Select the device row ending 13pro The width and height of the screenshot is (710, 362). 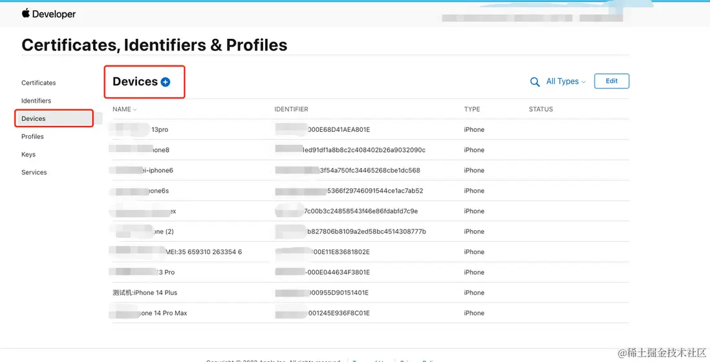(x=371, y=129)
